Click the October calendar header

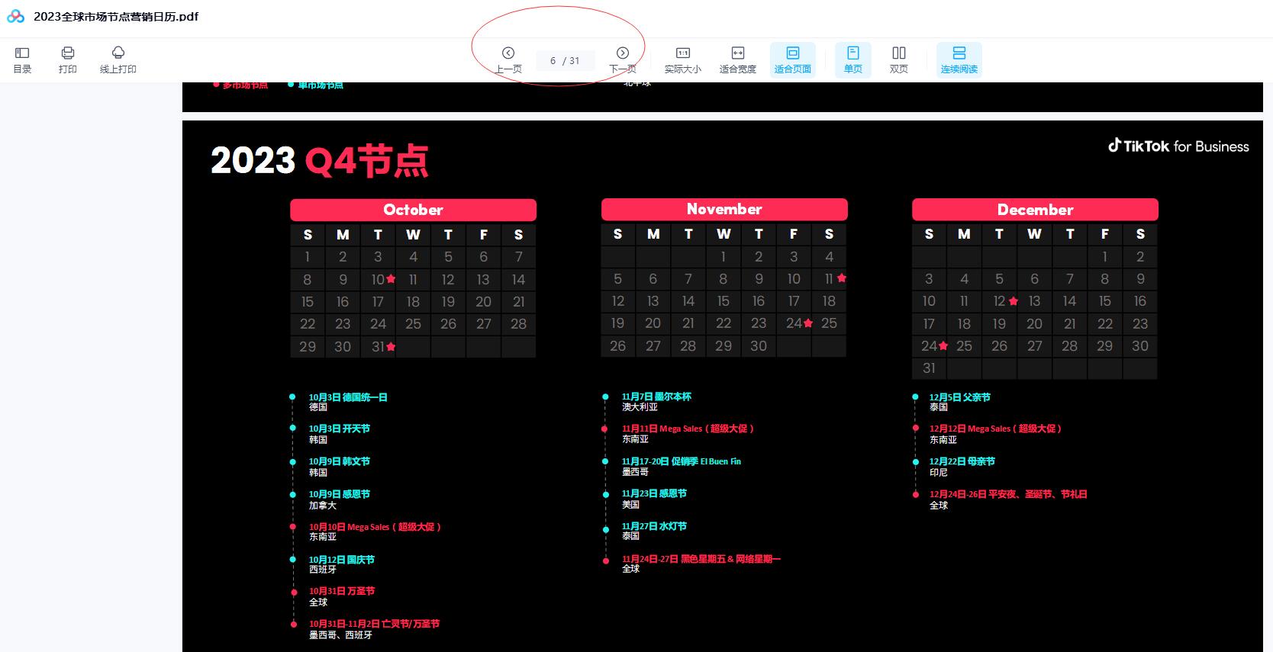pos(413,210)
